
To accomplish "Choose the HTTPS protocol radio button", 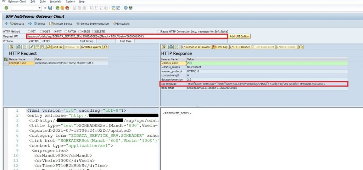I will [x=40, y=41].
